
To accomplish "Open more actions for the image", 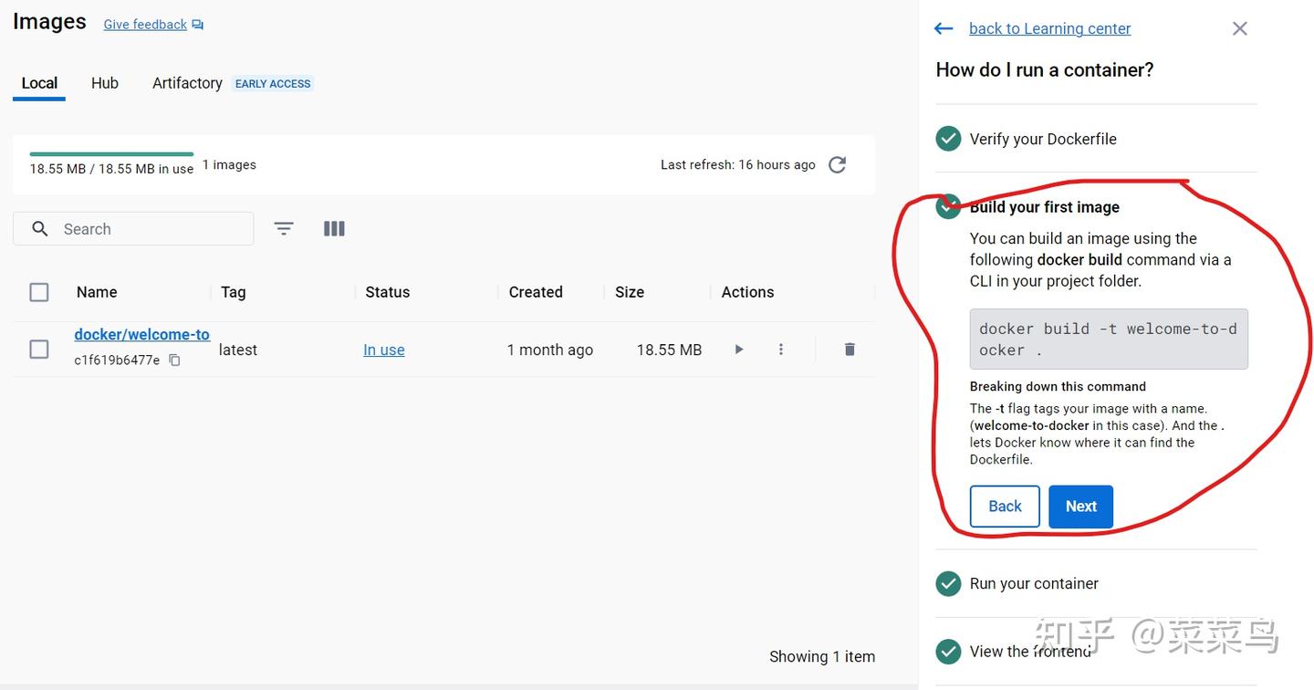I will pos(781,350).
